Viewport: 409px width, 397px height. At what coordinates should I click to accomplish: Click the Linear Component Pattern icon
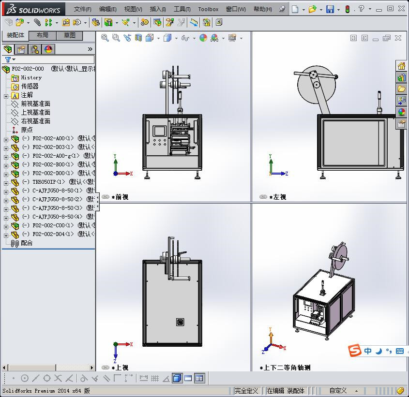coord(48,22)
